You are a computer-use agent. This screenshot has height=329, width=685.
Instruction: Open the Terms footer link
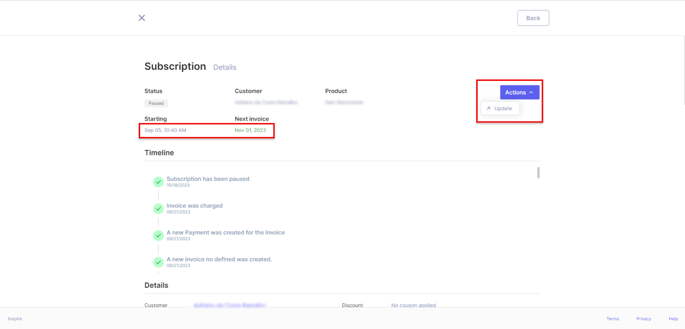point(612,319)
